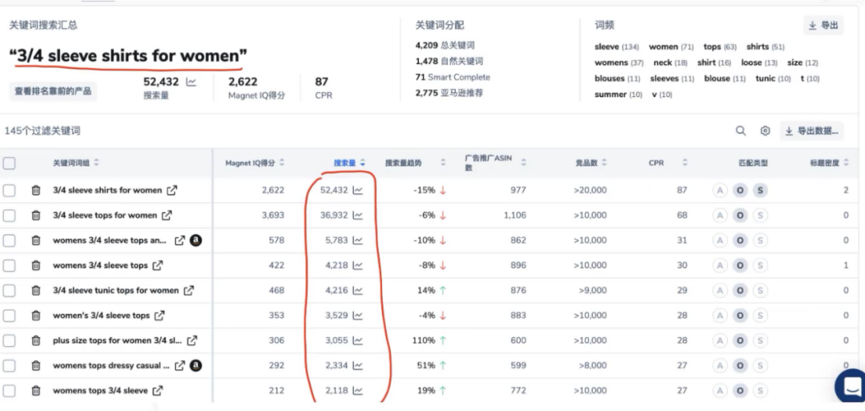The image size is (865, 411).
Task: Check the box for 3/4 sleeve tops for women
Action: click(x=10, y=216)
